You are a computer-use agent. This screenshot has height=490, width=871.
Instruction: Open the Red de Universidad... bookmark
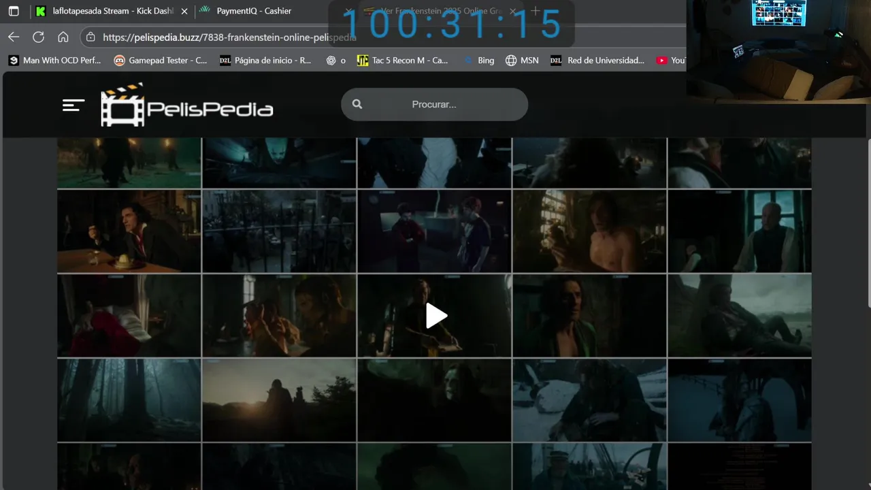[x=597, y=60]
